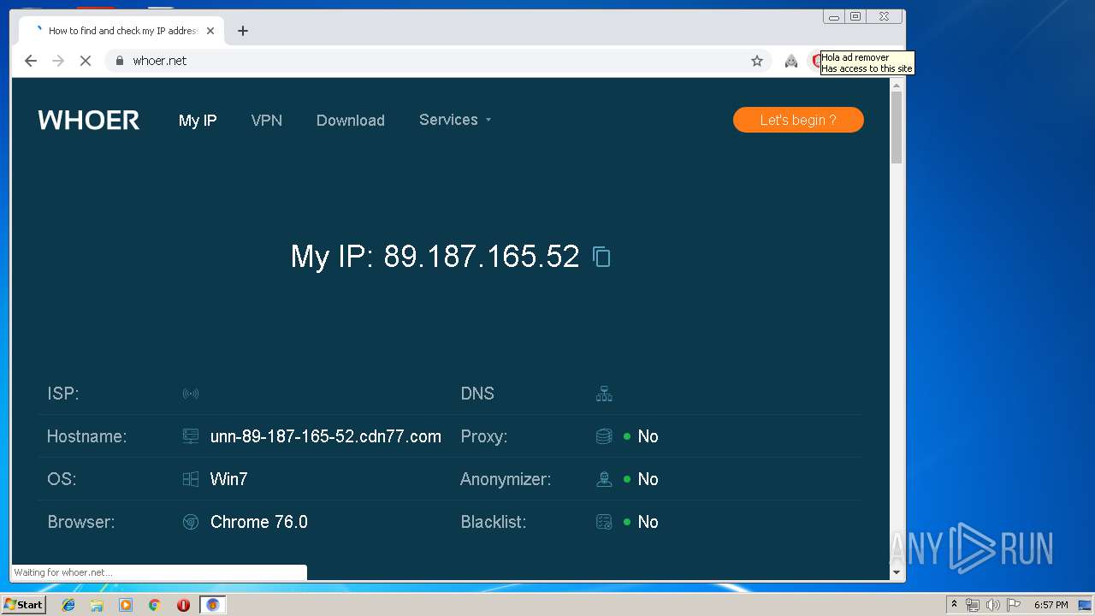Click the DNS label
The width and height of the screenshot is (1095, 616).
(477, 394)
